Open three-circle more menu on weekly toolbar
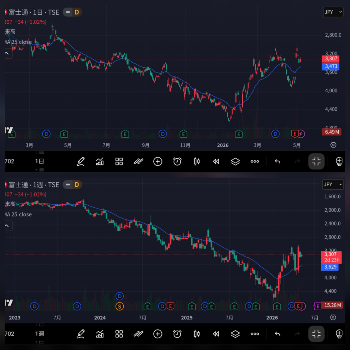Viewport: 350px width, 350px height. tap(255, 334)
